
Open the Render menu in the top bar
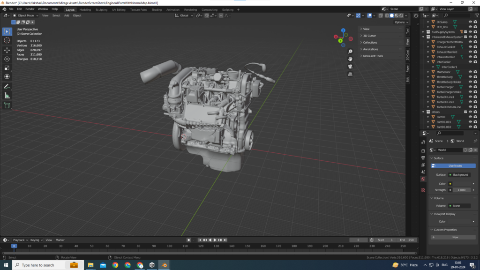point(30,8)
